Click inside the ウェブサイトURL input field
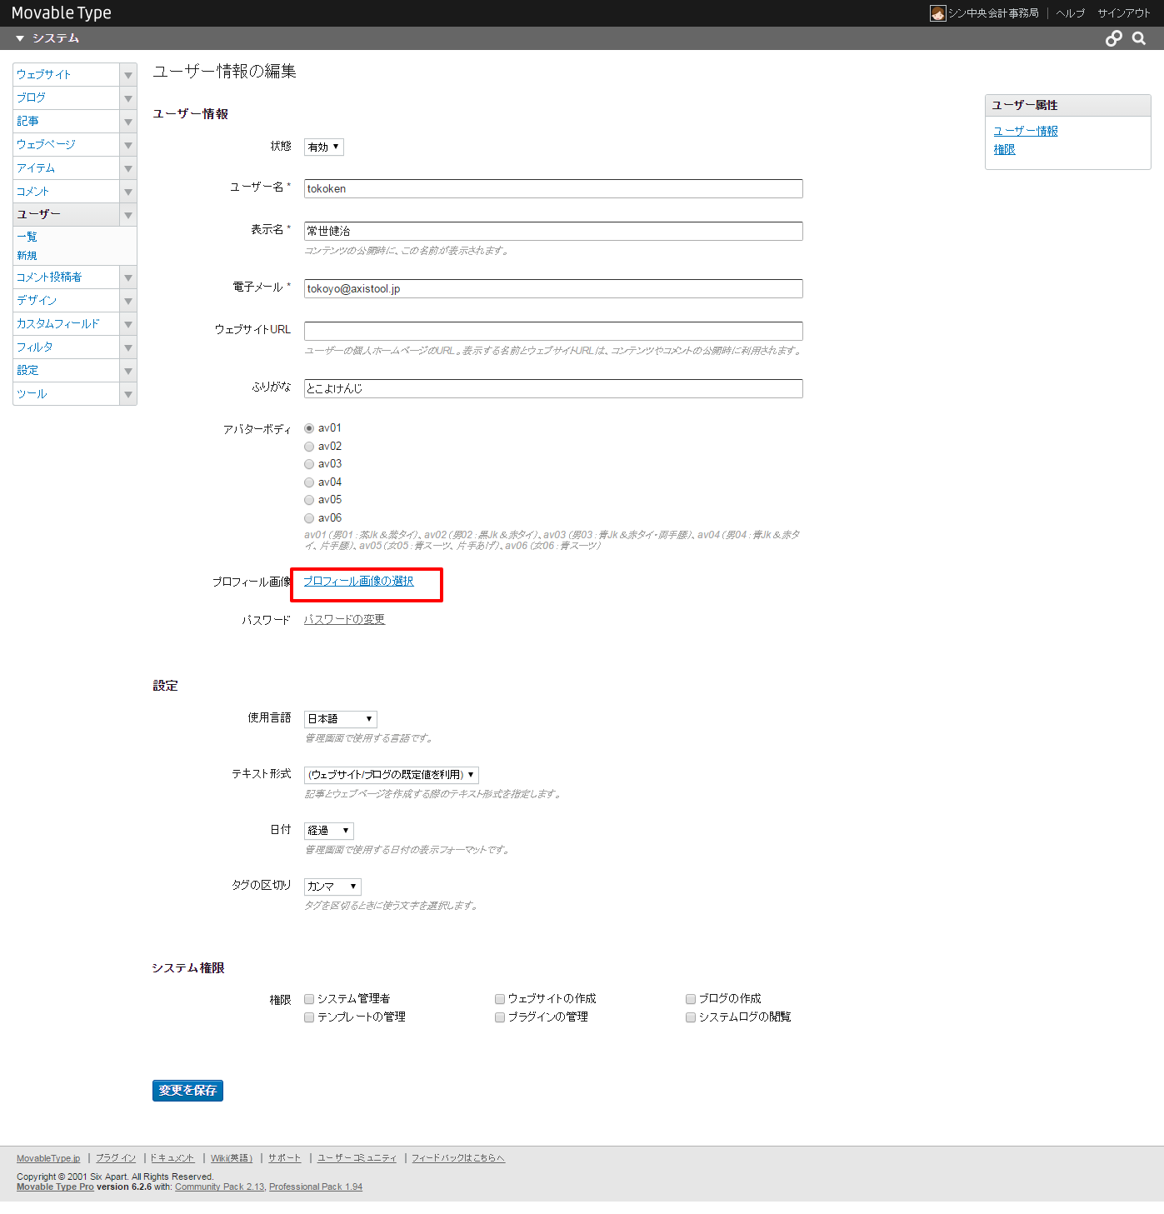This screenshot has height=1214, width=1164. (552, 331)
